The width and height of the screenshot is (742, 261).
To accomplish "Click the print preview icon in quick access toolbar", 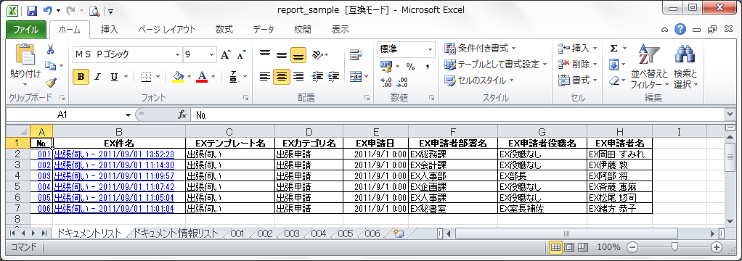I will click(94, 10).
